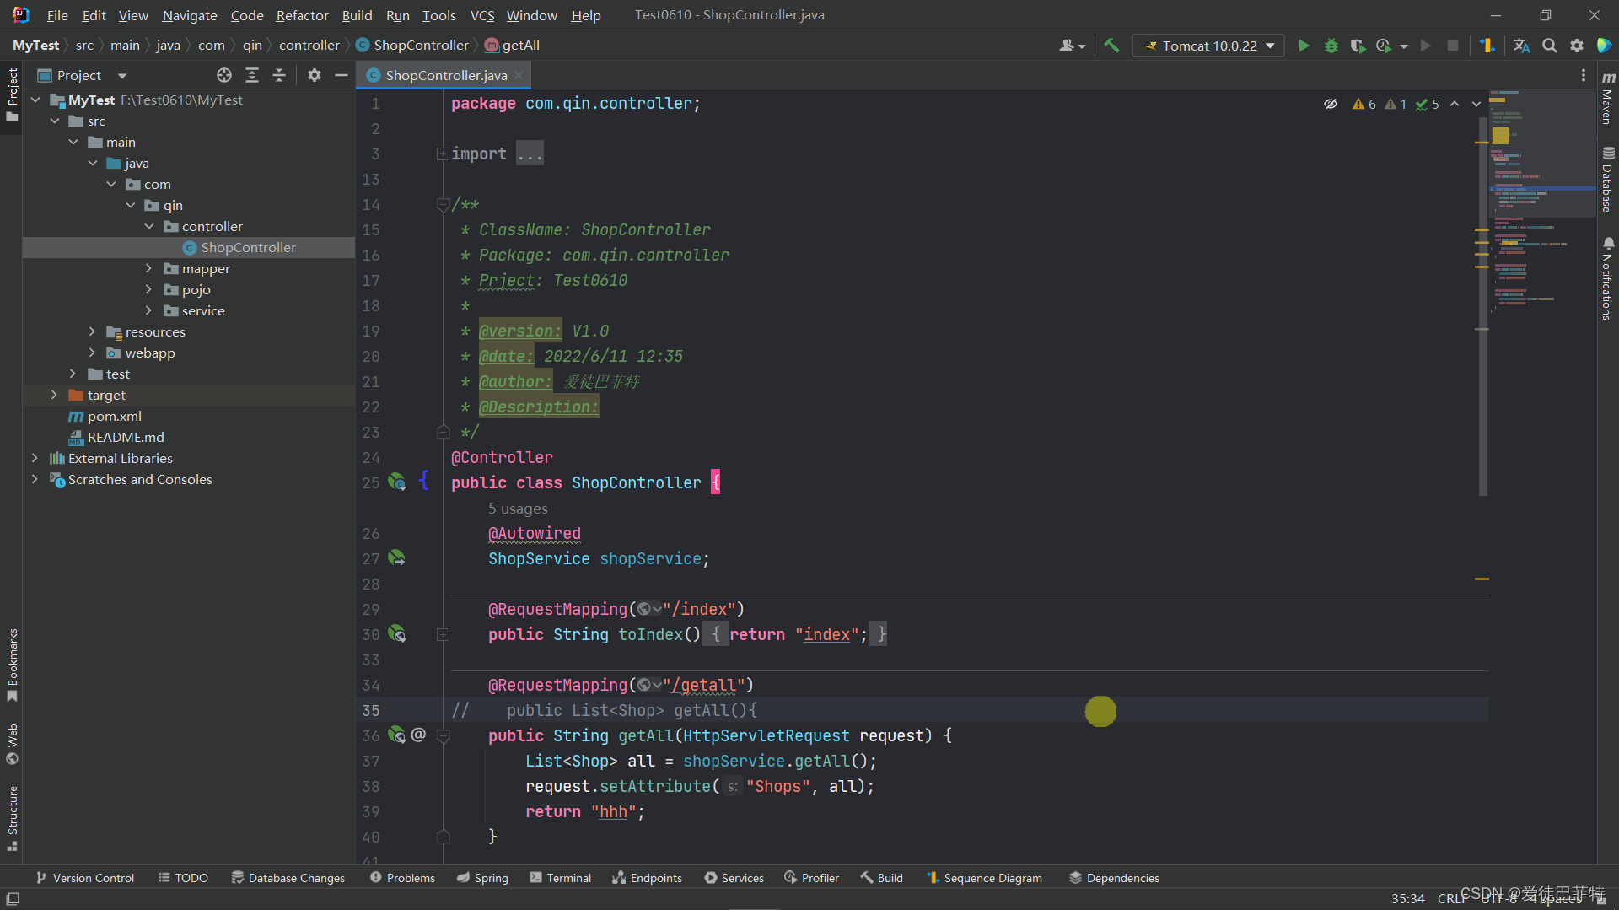Image resolution: width=1619 pixels, height=910 pixels.
Task: Open the Notifications tool window
Action: [x=1608, y=278]
